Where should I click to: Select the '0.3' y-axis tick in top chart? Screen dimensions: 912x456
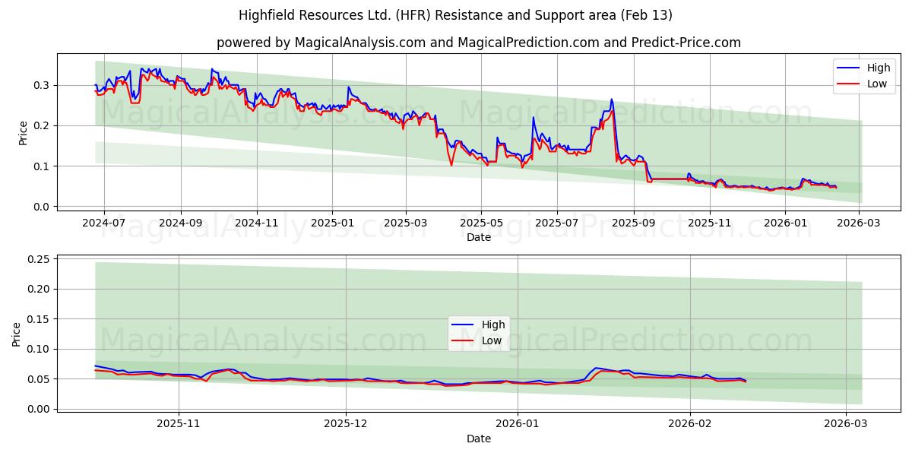[42, 85]
